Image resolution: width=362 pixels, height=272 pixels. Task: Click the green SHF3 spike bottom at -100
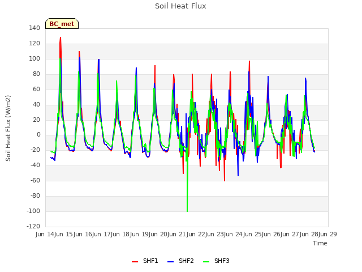tap(187, 211)
